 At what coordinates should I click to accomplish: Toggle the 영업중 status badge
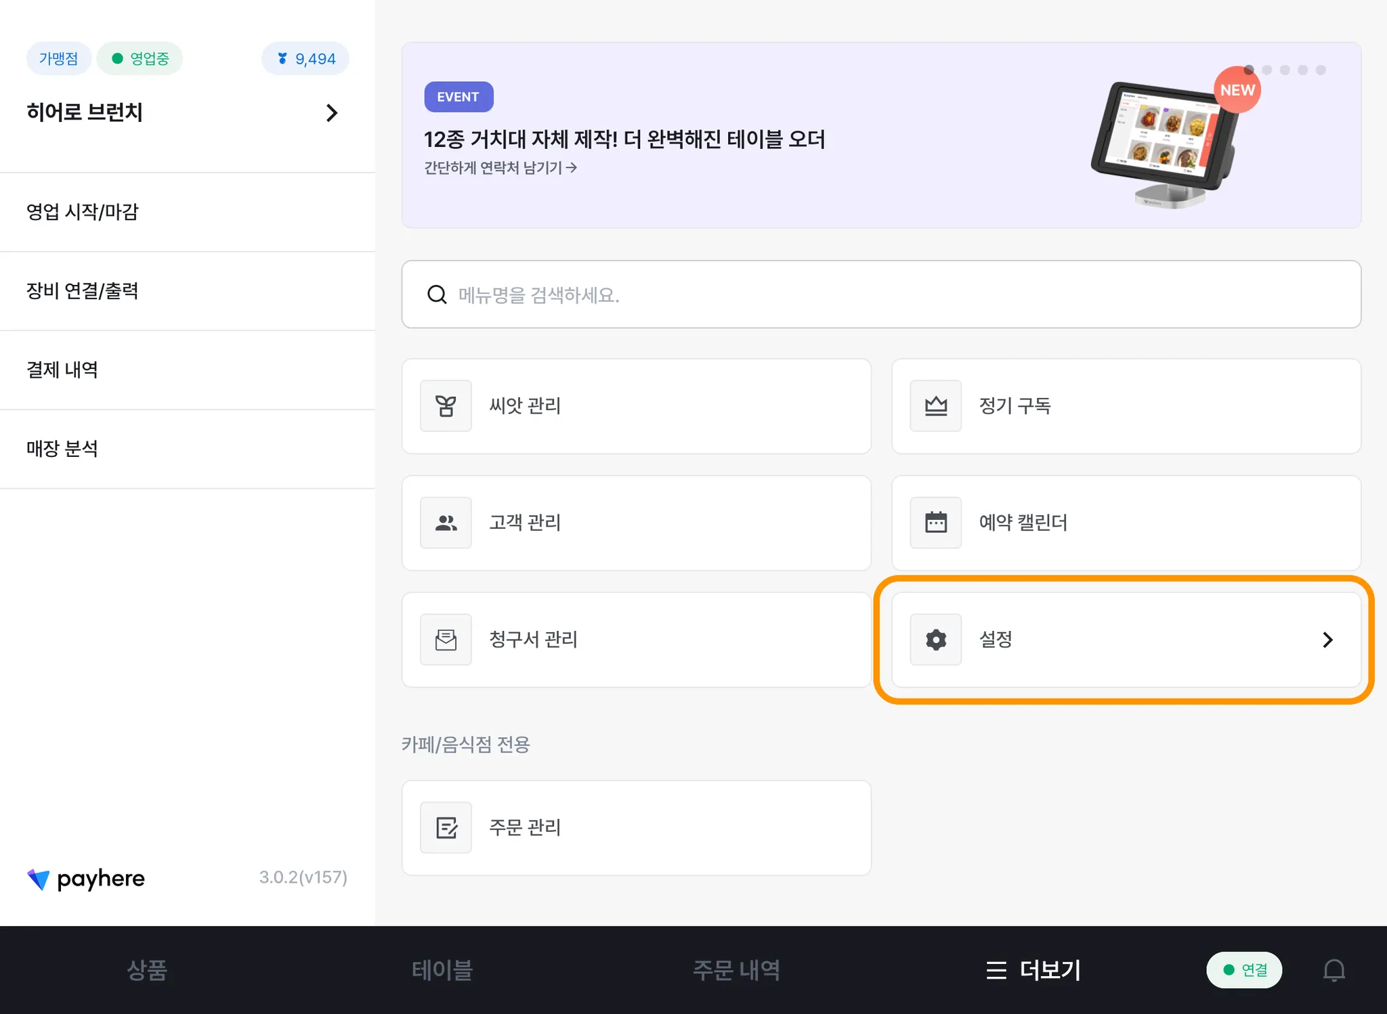pos(140,59)
